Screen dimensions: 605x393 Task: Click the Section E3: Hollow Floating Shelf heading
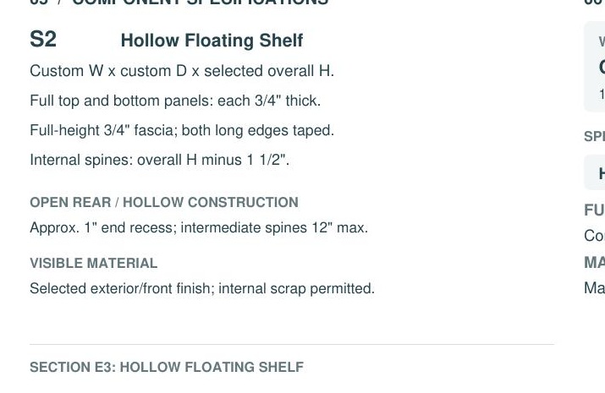click(x=167, y=367)
